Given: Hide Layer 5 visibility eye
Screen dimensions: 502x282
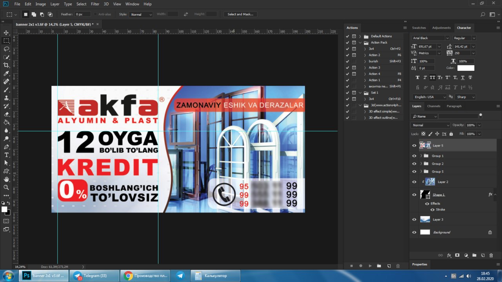Looking at the screenshot, I should click(x=414, y=146).
